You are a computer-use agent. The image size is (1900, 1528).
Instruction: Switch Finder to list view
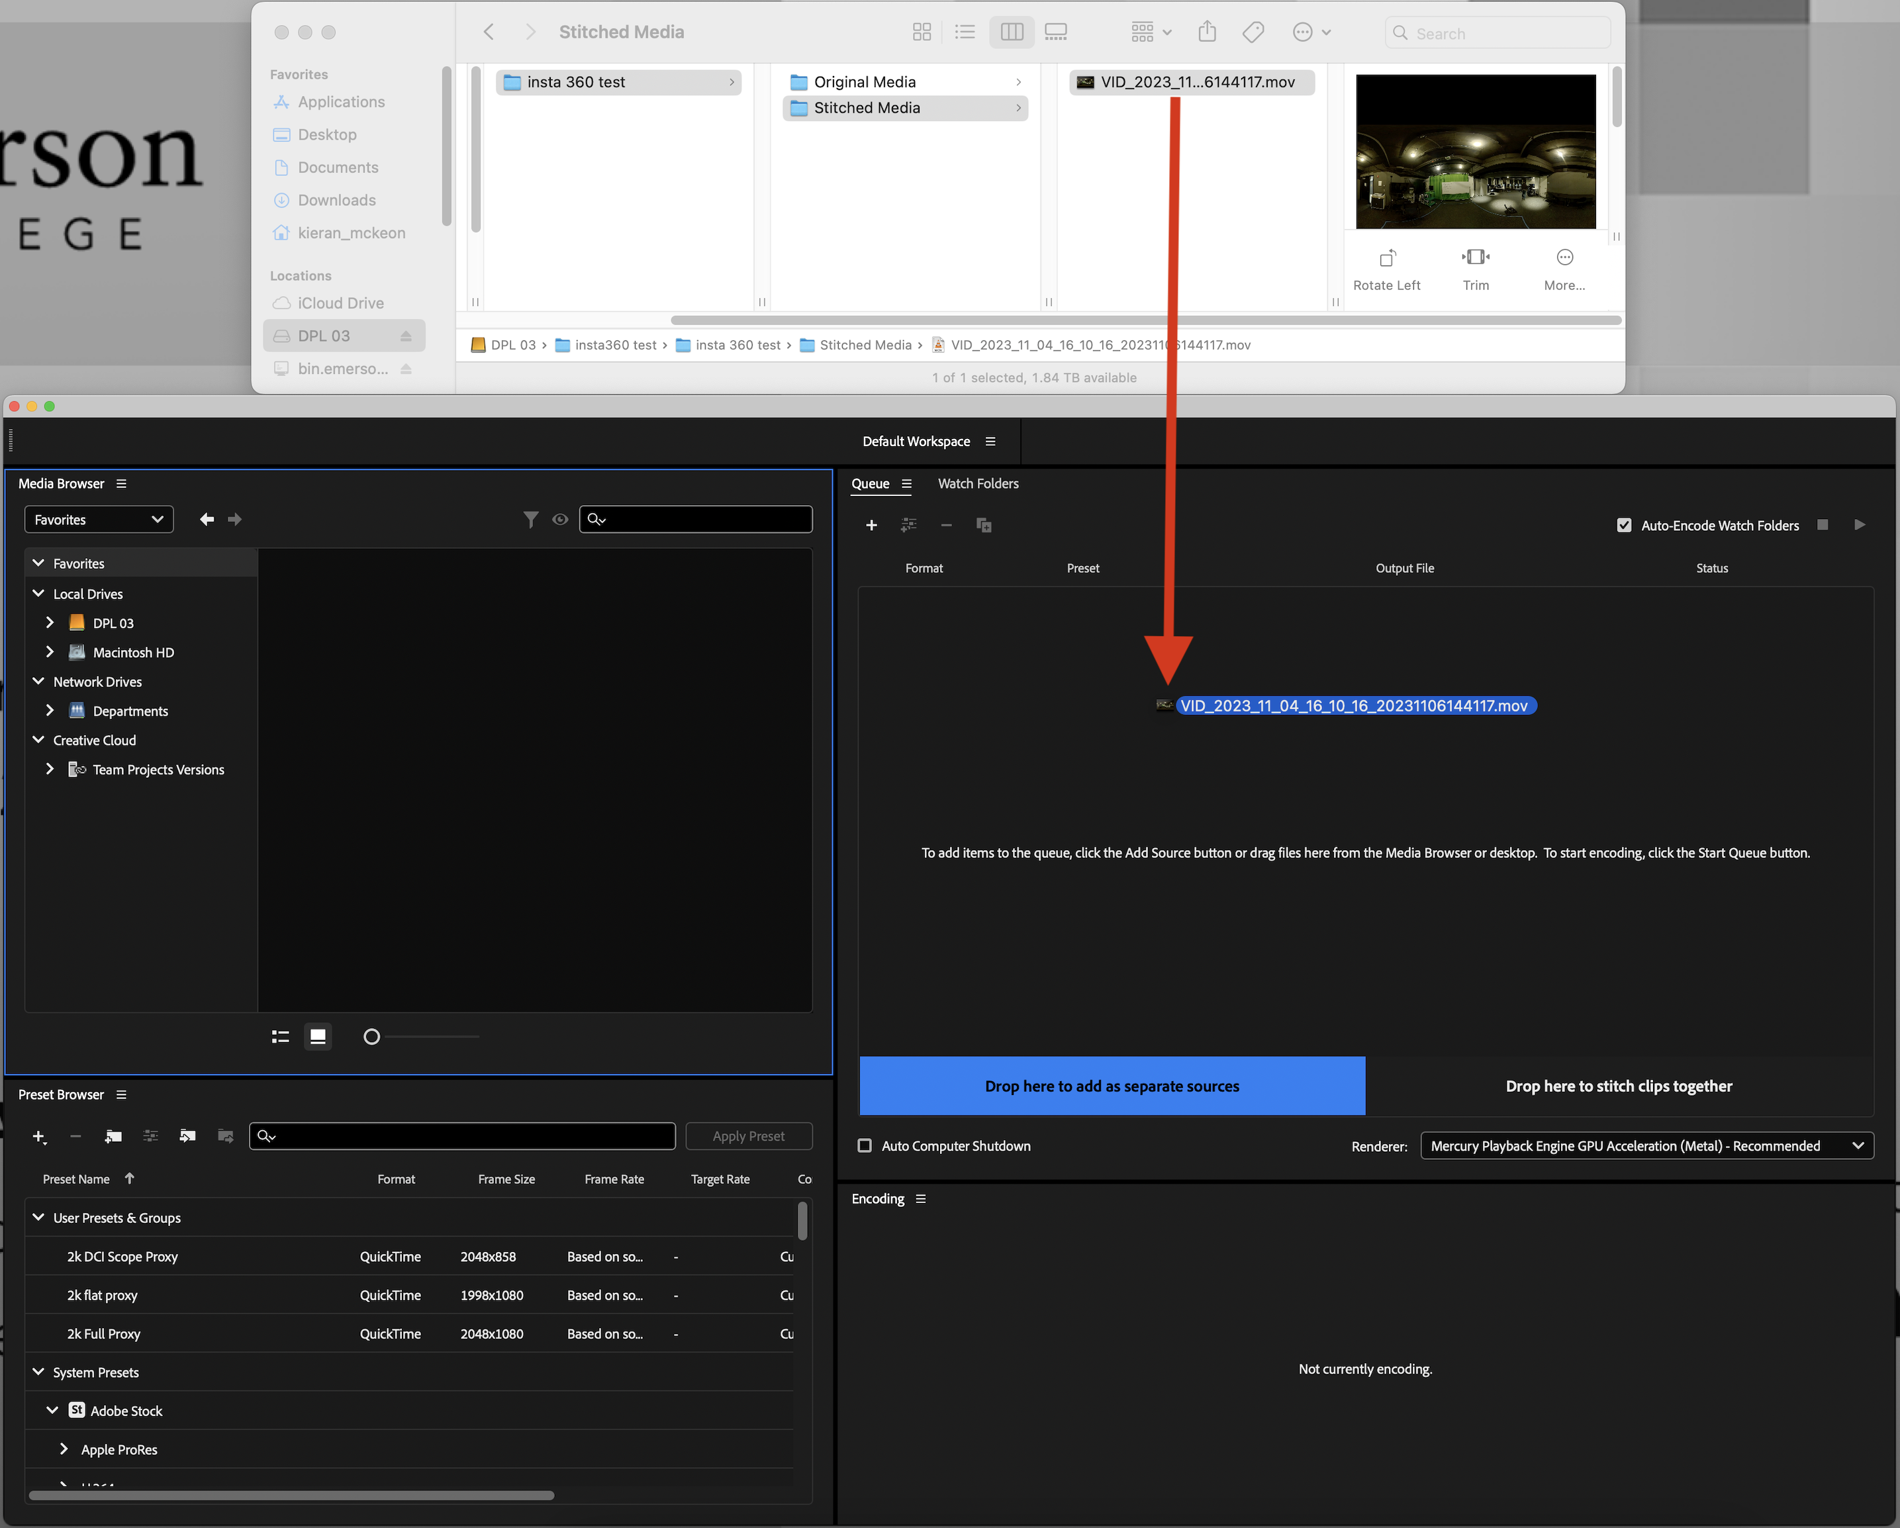click(965, 32)
